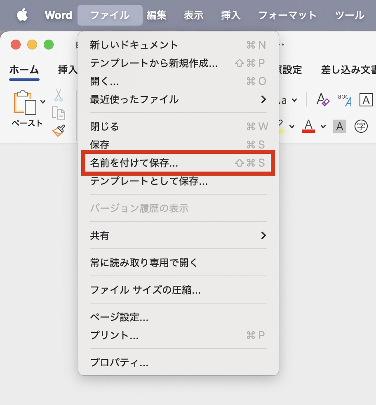This screenshot has height=405, width=376.
Task: Open the phonetic guide (ruby) icon
Action: pyautogui.click(x=344, y=100)
